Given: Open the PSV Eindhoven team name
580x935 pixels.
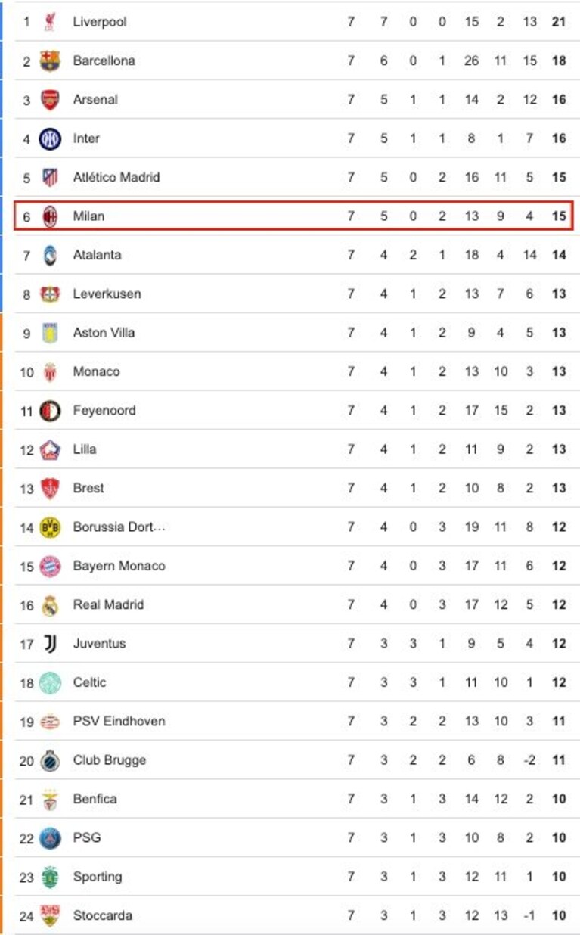Looking at the screenshot, I should [x=119, y=721].
